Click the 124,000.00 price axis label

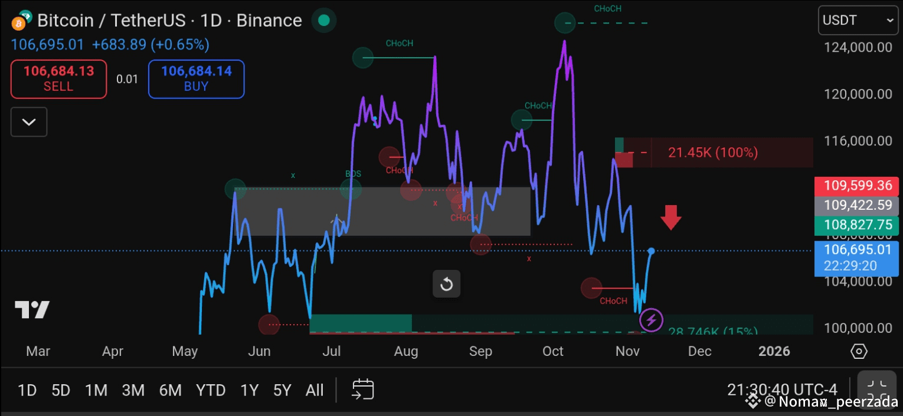pyautogui.click(x=858, y=47)
